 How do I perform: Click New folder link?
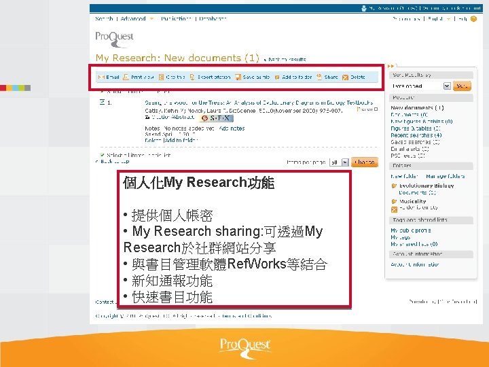[404, 176]
